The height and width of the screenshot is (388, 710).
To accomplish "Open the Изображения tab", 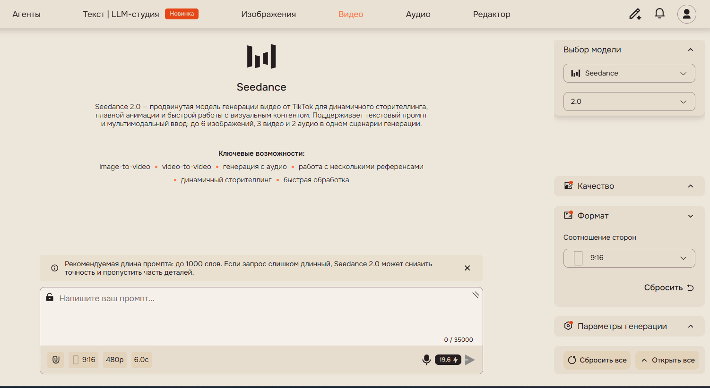I will click(x=268, y=14).
